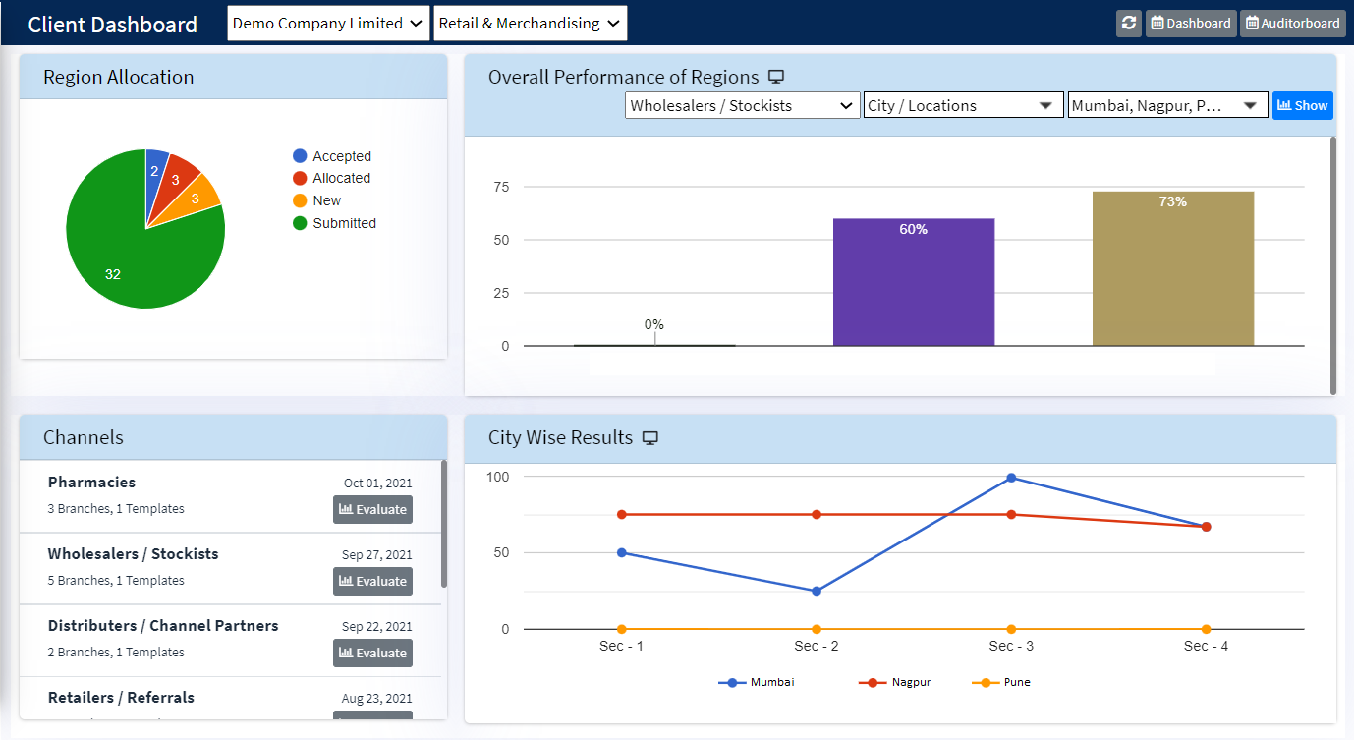Click monitor icon beside Overall Performance of Regions

(x=776, y=77)
